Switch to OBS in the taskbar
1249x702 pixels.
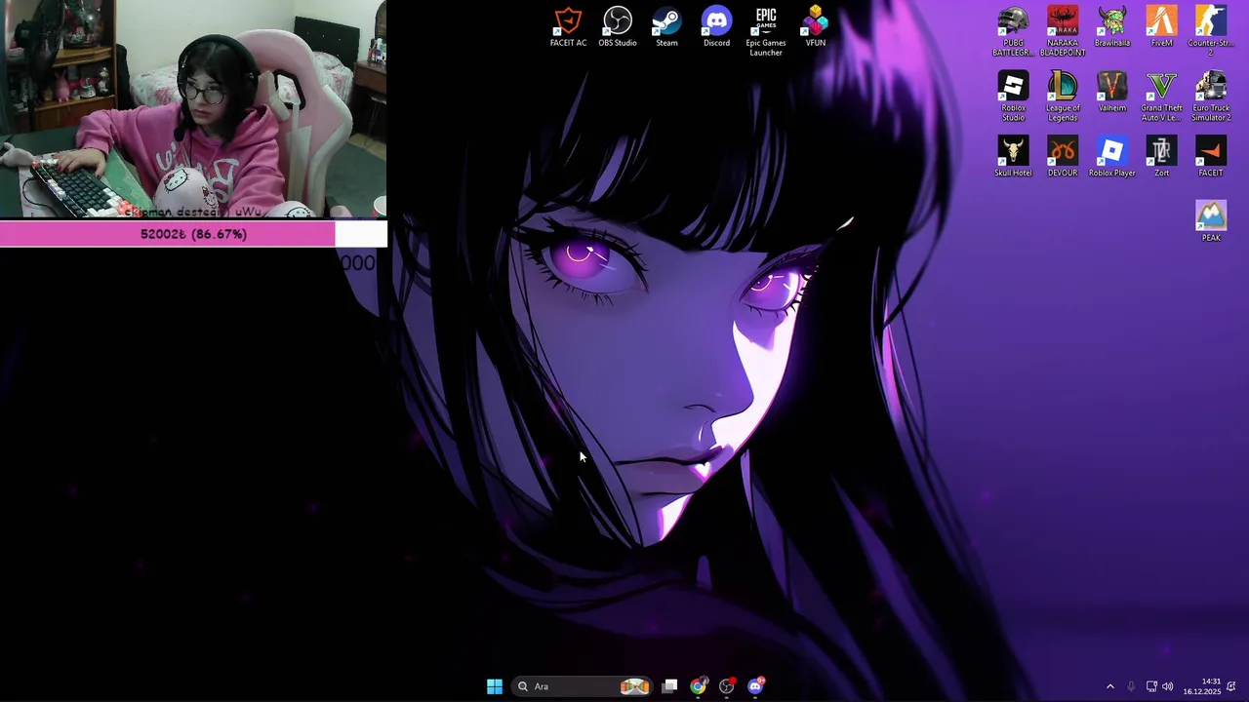click(x=727, y=686)
